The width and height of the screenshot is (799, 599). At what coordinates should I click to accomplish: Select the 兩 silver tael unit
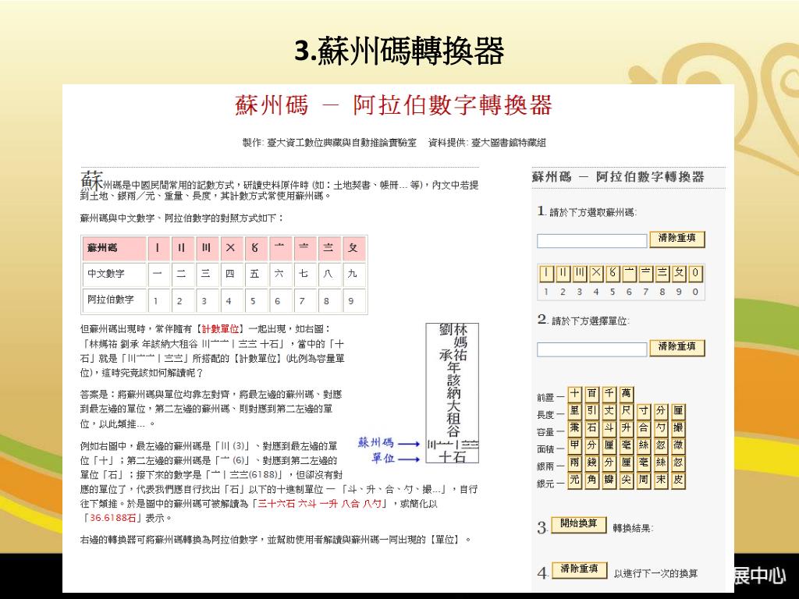pos(574,463)
